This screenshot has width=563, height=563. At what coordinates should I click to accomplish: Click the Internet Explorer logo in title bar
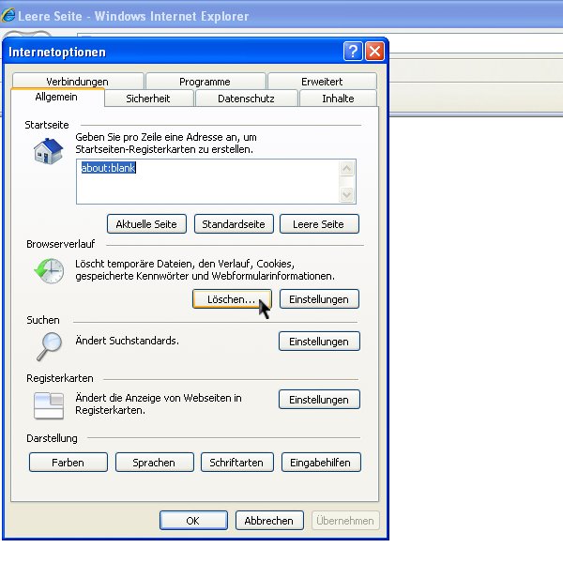[8, 15]
